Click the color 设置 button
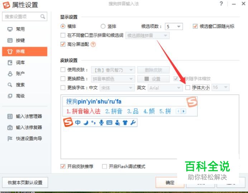 [153, 79]
